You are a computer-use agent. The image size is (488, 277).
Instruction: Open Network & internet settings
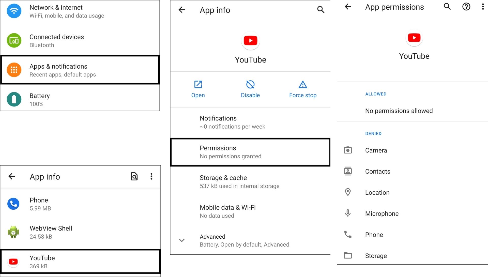80,11
